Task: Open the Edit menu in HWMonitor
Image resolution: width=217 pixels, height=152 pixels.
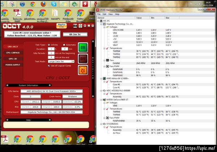Action: [105, 14]
